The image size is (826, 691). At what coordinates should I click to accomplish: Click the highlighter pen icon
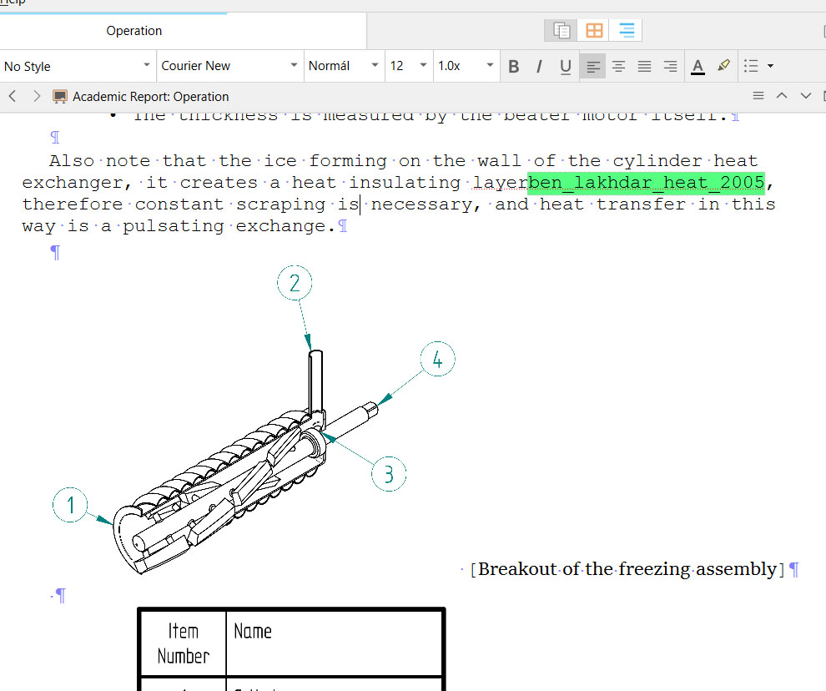click(x=723, y=66)
